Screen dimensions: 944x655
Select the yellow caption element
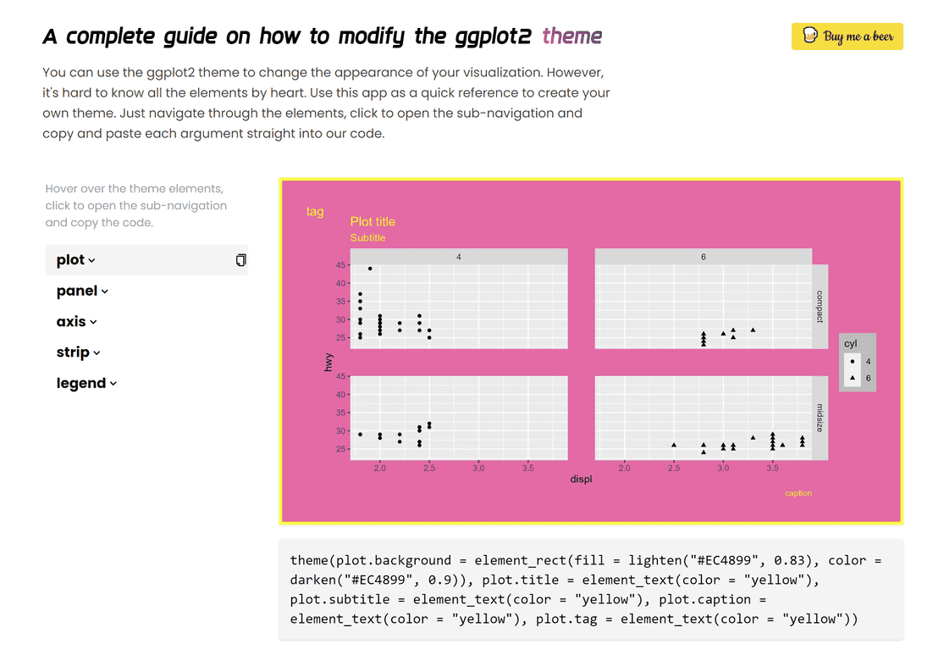coord(798,492)
